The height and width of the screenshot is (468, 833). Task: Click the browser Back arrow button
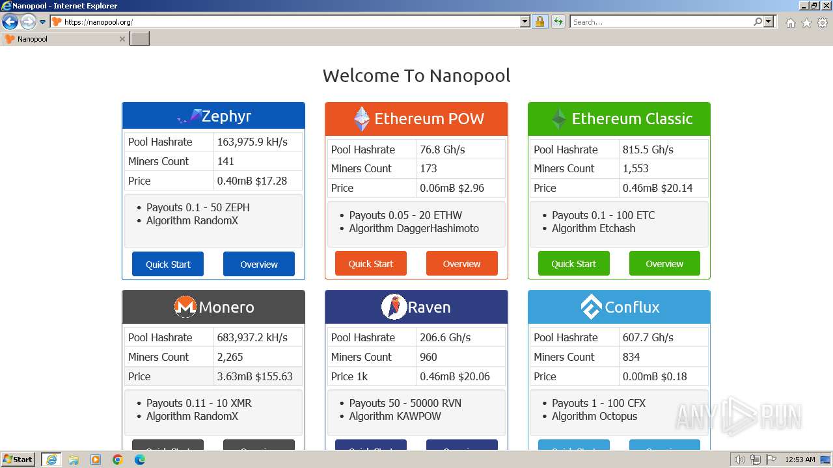tap(10, 22)
